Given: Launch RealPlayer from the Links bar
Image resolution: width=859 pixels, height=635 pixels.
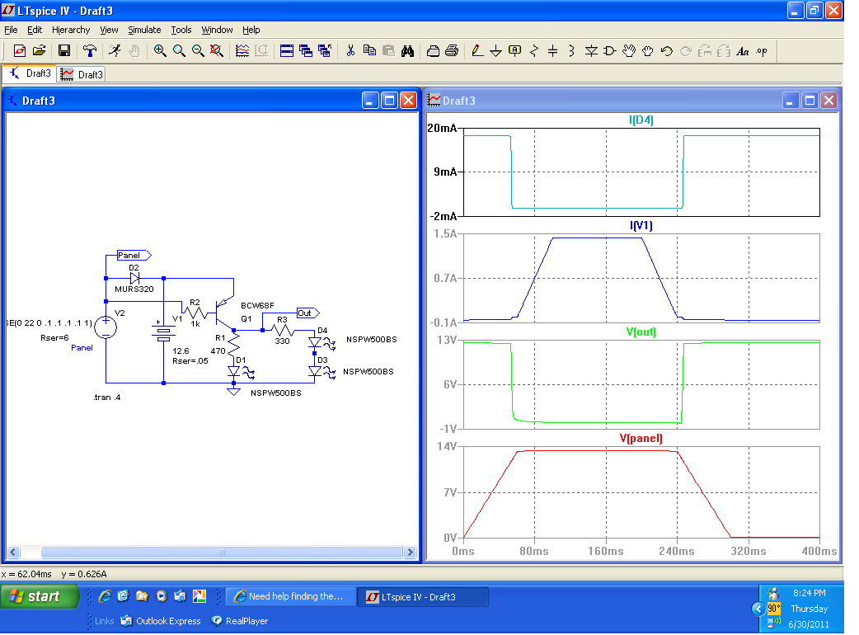Looking at the screenshot, I should point(239,621).
